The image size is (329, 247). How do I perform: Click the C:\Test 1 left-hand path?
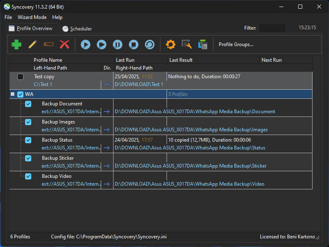(43, 84)
